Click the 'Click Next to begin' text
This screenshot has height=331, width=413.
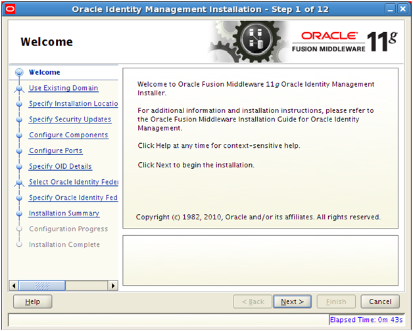tap(196, 165)
